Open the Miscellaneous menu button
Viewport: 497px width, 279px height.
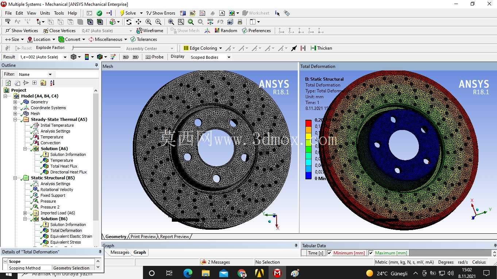click(x=107, y=39)
